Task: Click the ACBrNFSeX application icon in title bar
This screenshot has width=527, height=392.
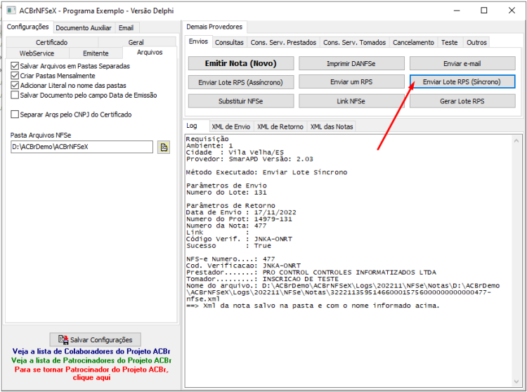Action: point(11,10)
